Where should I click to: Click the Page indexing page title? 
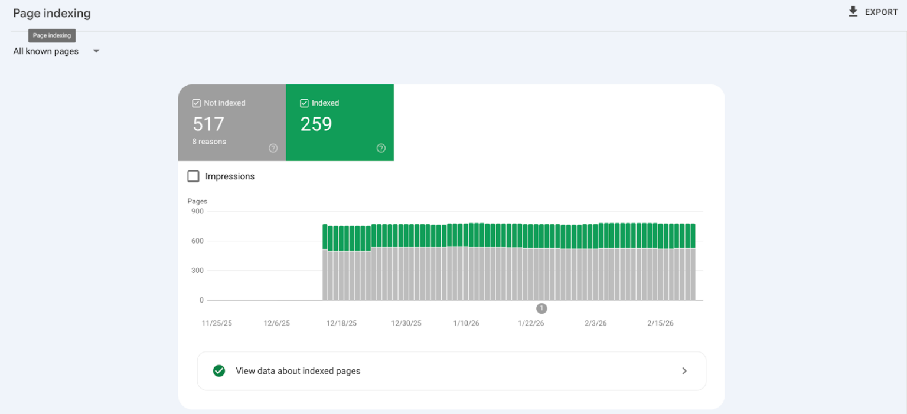click(x=52, y=13)
